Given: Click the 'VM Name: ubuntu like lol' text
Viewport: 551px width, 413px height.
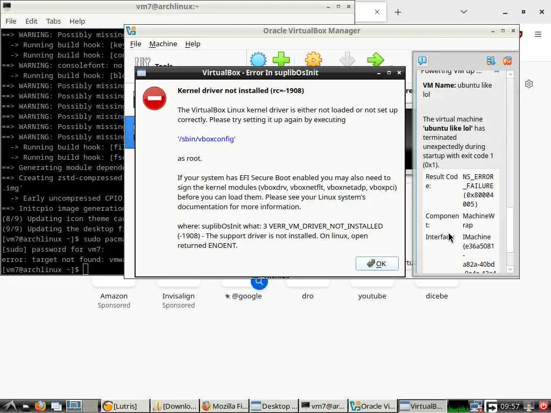Looking at the screenshot, I should [457, 90].
